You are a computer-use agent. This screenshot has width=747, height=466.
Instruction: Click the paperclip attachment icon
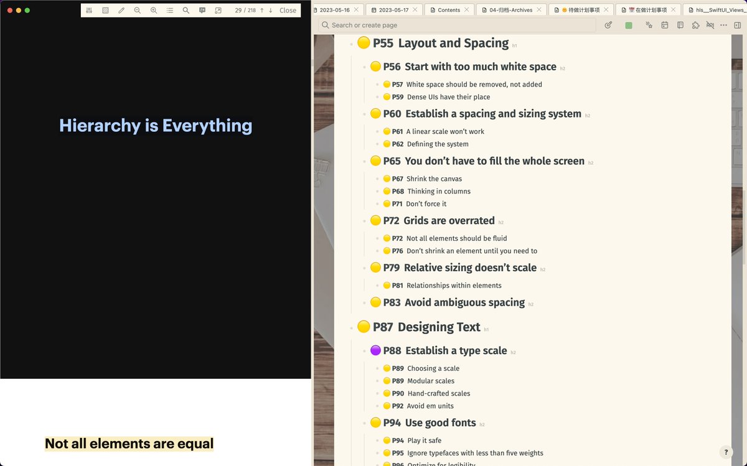click(608, 25)
